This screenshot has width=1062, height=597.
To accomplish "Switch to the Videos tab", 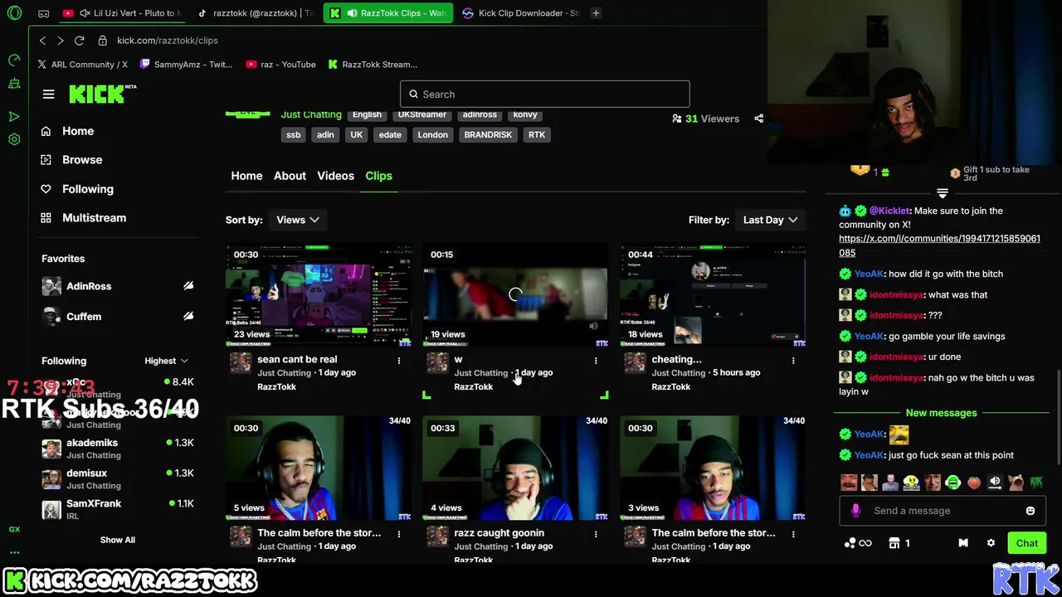I will click(x=335, y=176).
